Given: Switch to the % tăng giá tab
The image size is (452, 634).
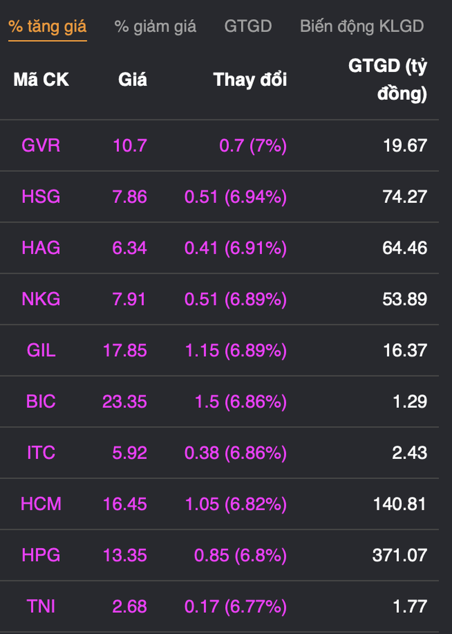Looking at the screenshot, I should point(47,27).
